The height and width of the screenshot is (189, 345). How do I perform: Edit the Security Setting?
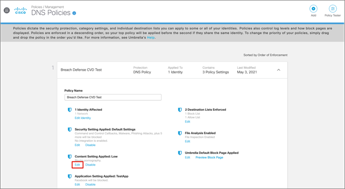[77, 145]
